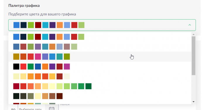Image resolution: width=202 pixels, height=110 pixels.
Task: Click the dark green swatch in the diverging palette
Action: pyautogui.click(x=88, y=86)
